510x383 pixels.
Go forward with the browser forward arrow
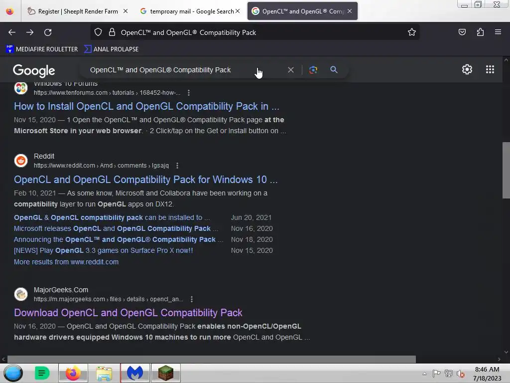(30, 32)
